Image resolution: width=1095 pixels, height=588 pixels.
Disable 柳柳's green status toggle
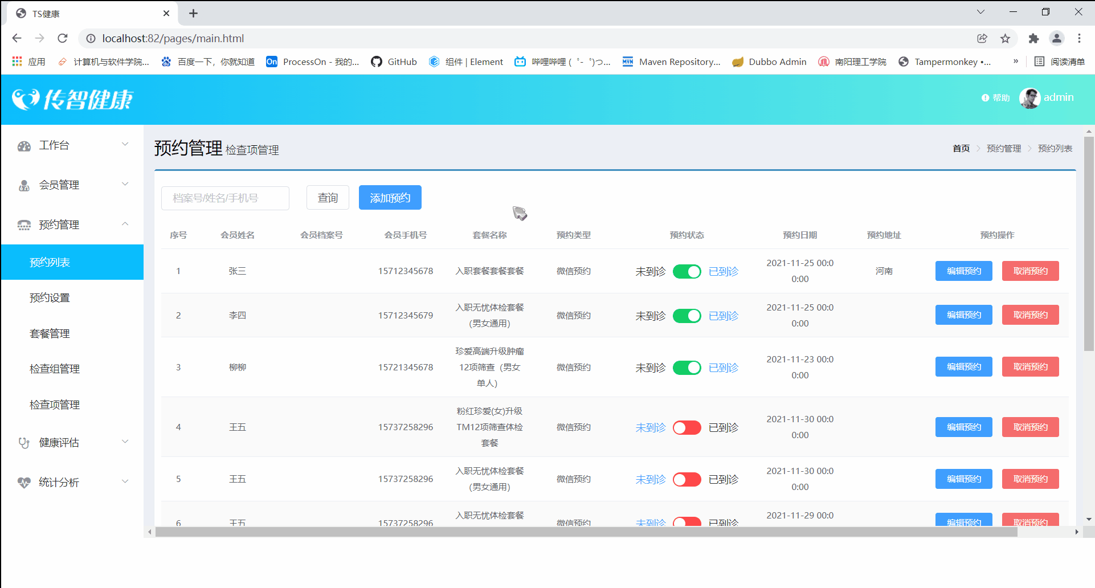(687, 367)
